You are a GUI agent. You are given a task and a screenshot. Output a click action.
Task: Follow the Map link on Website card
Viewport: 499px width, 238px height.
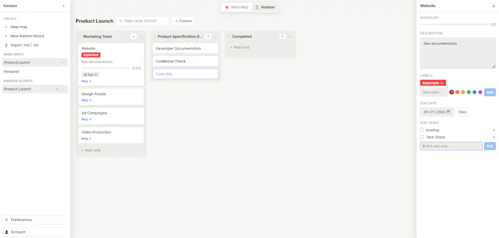click(x=86, y=82)
